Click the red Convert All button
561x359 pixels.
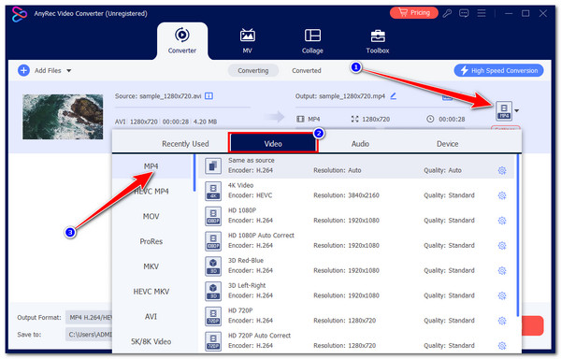pos(532,325)
